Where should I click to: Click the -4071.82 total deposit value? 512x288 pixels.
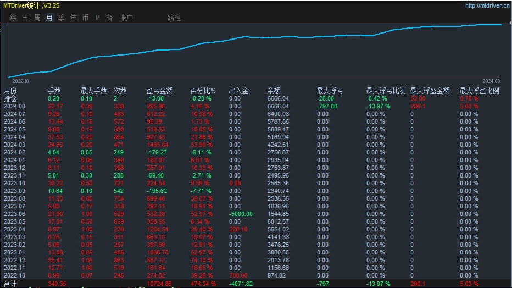point(241,284)
